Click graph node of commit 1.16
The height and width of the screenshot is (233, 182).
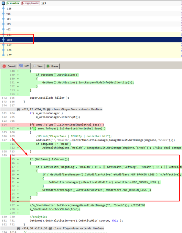tap(4, 9)
